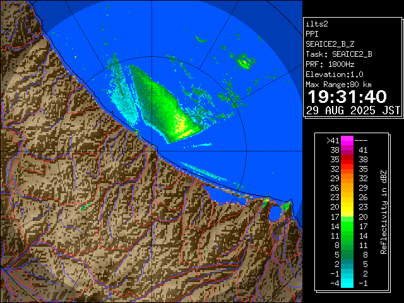Select the PRF: 1800Hz text
The width and height of the screenshot is (404, 303).
tap(330, 64)
